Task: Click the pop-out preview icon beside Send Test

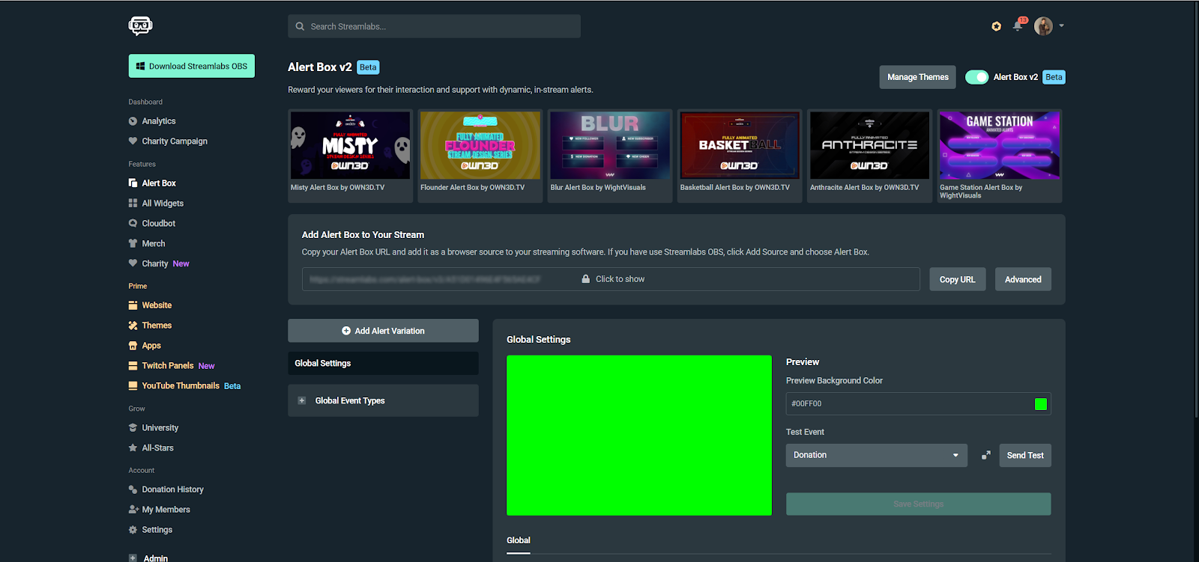Action: click(986, 455)
